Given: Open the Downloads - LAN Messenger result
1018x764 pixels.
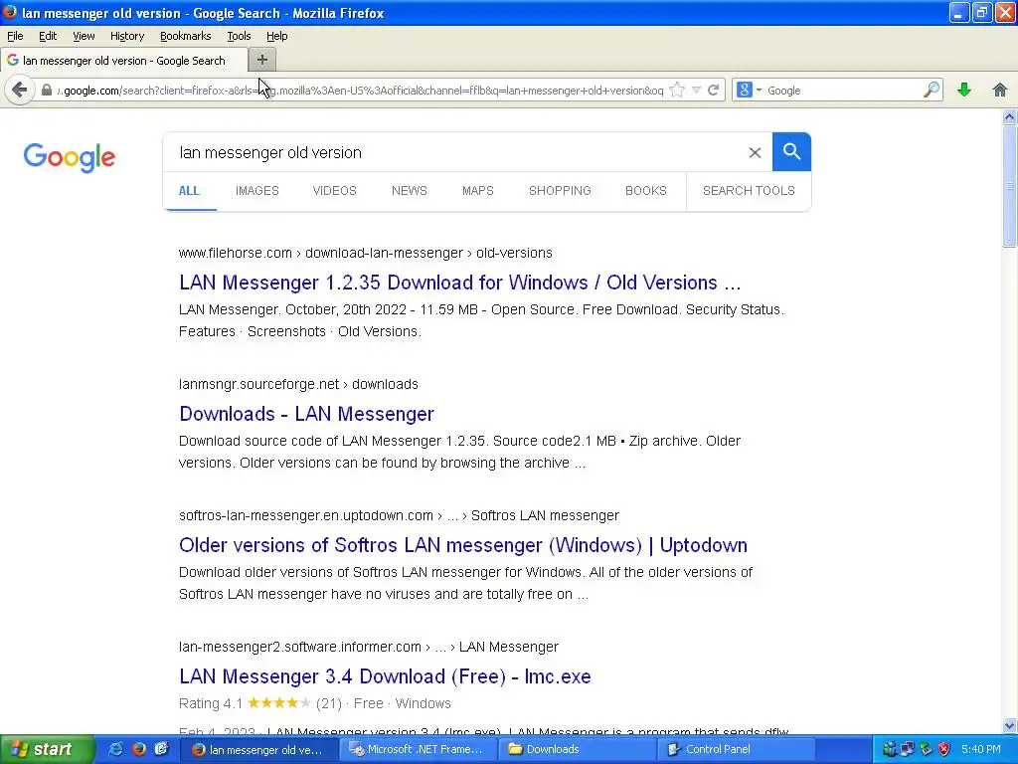Looking at the screenshot, I should pos(306,414).
